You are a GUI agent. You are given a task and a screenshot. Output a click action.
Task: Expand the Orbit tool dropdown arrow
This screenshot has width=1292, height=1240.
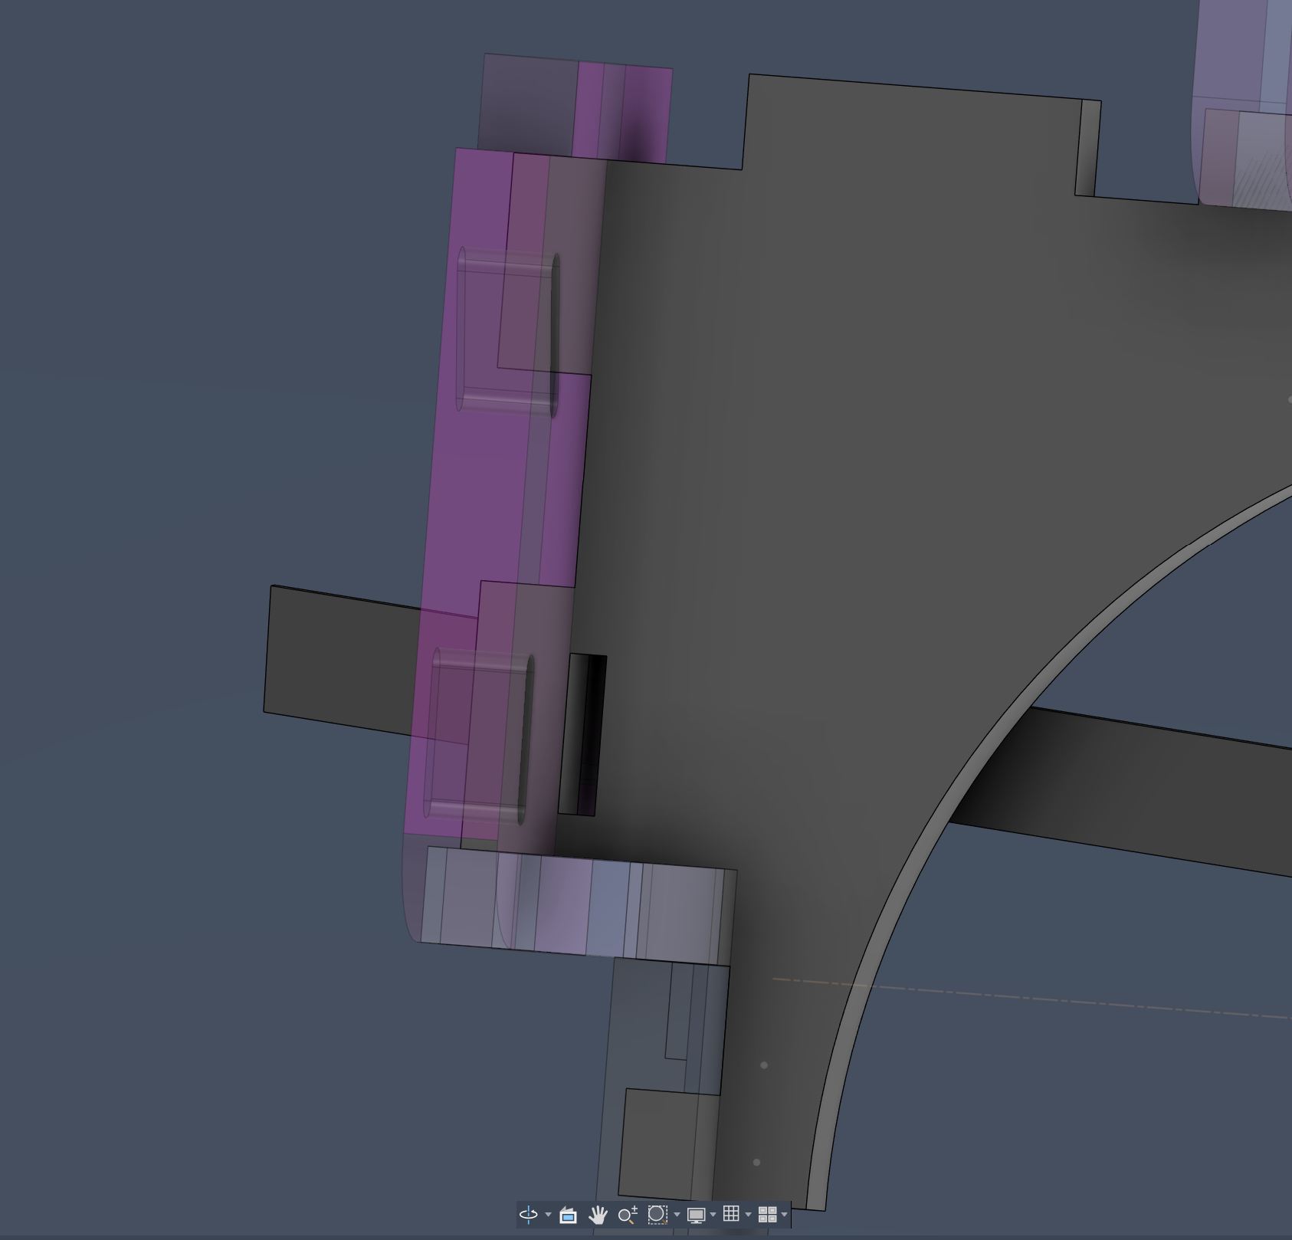pos(549,1215)
